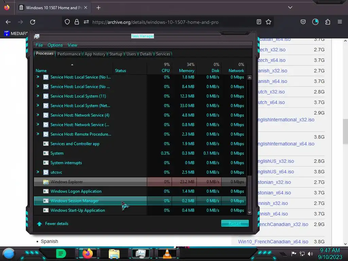Click the network icon in system tray
348x261 pixels.
pos(302,254)
